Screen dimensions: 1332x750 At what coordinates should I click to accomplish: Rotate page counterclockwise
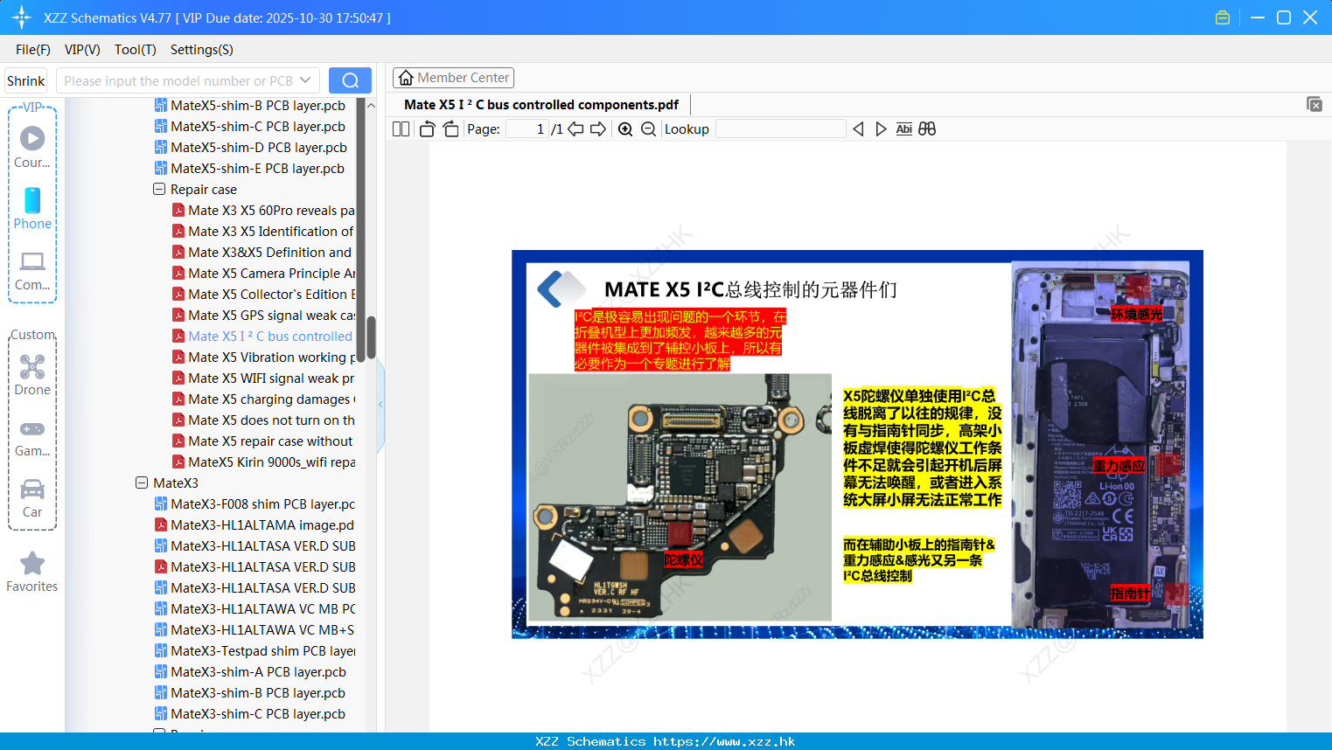(x=427, y=129)
